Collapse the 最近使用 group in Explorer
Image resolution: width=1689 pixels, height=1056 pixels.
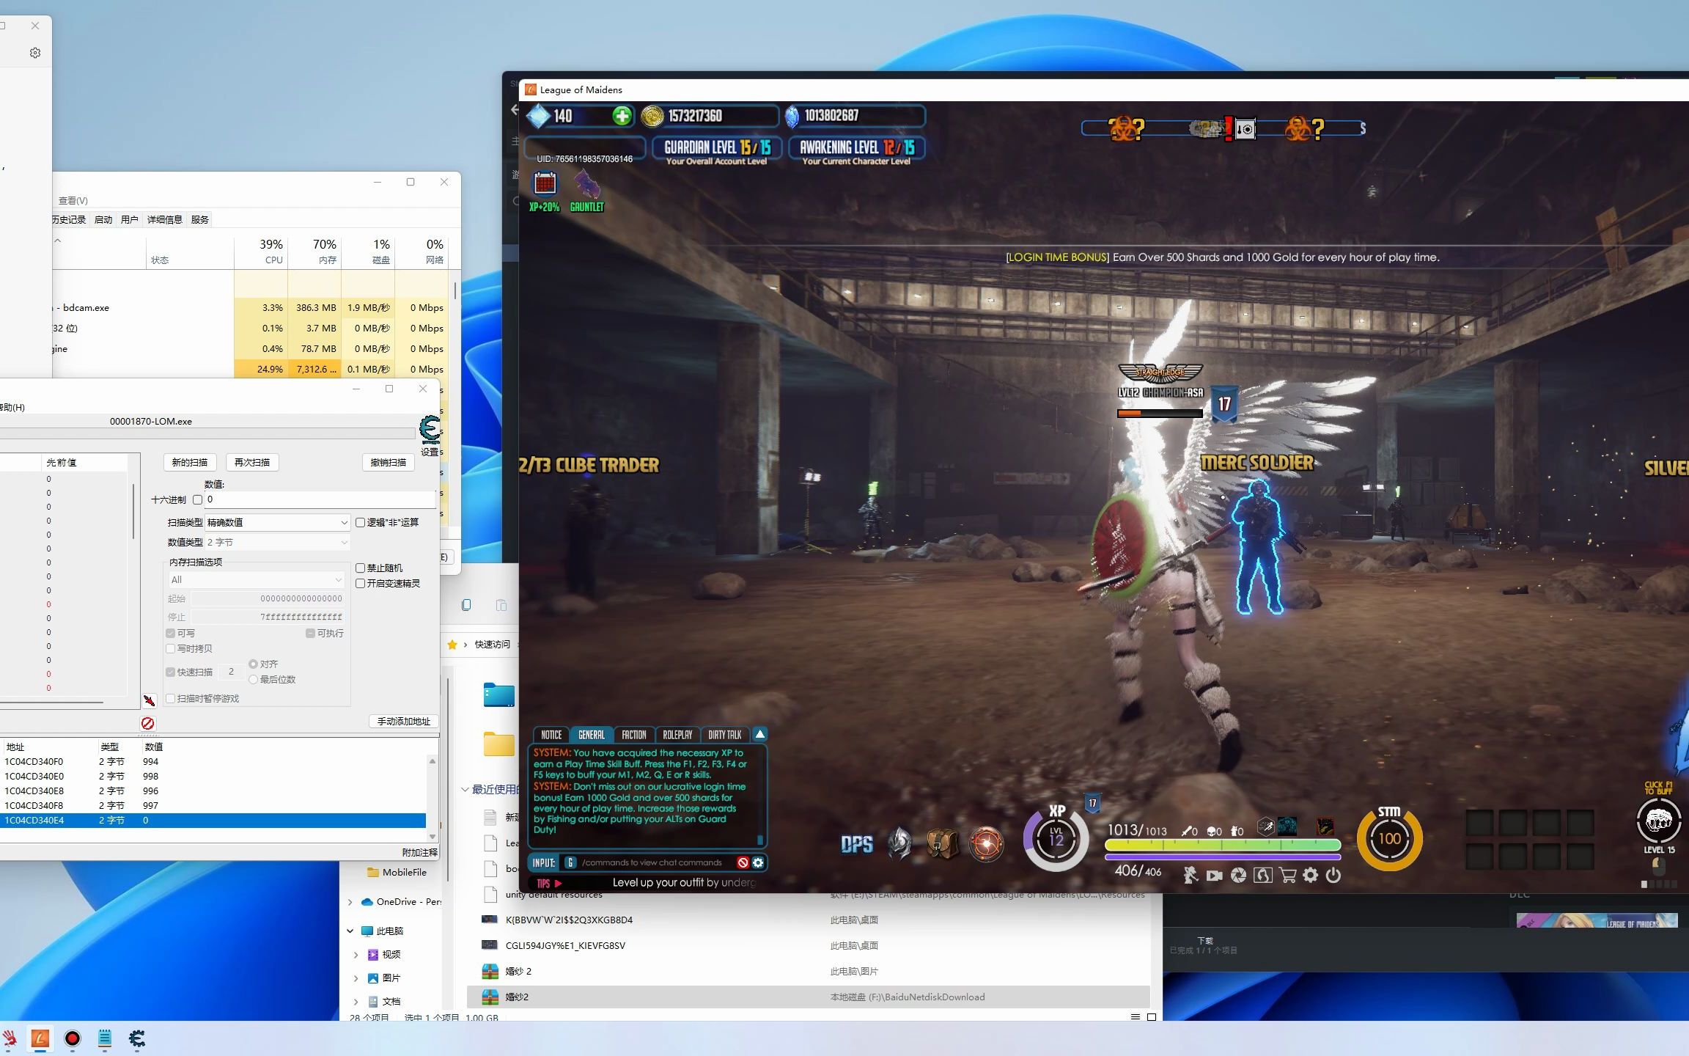tap(465, 790)
